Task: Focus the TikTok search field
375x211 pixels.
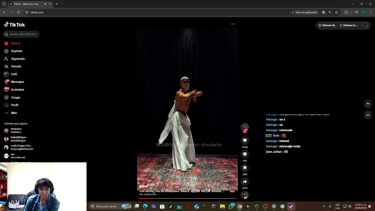Action: [21, 34]
